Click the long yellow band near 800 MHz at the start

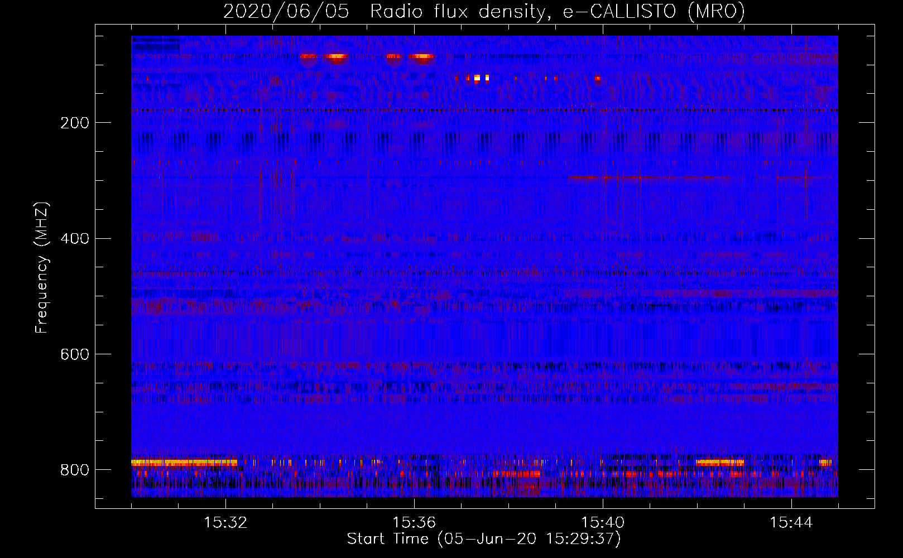pyautogui.click(x=184, y=463)
